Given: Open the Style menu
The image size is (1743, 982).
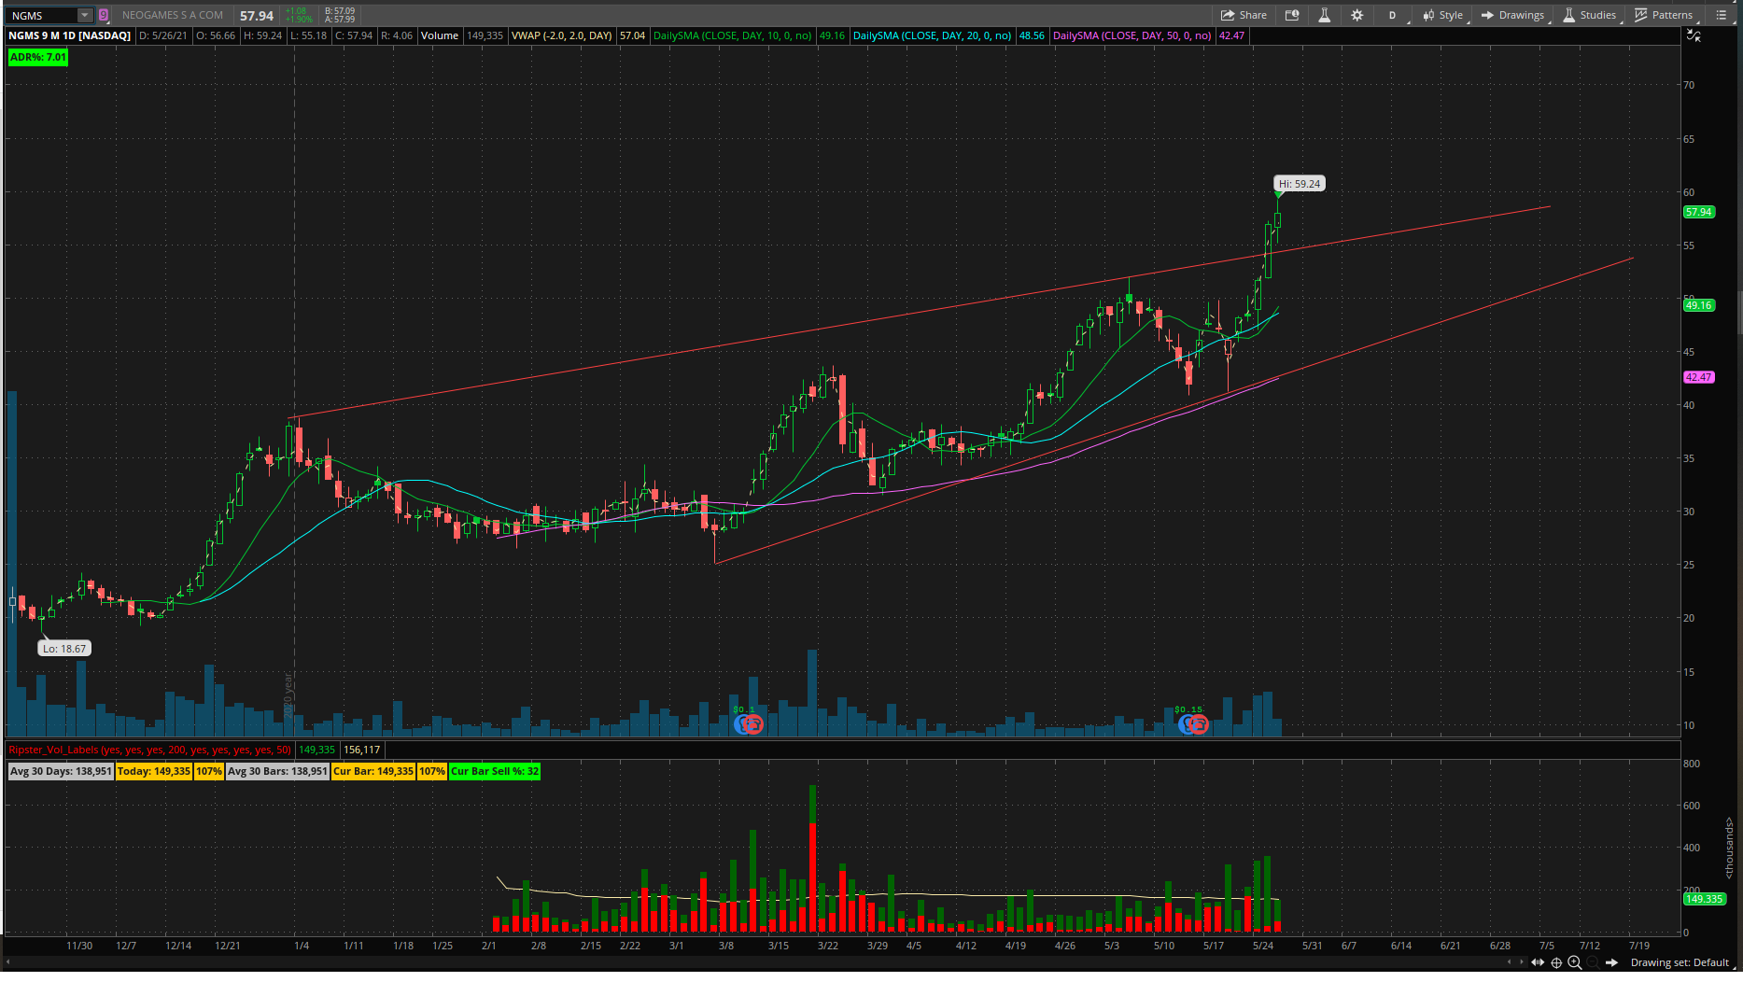Looking at the screenshot, I should [x=1442, y=15].
